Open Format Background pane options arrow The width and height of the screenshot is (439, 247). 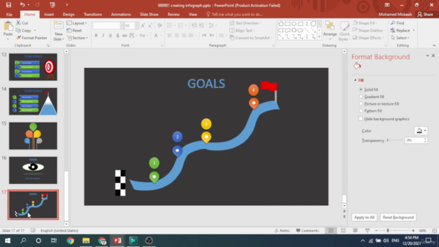(427, 56)
